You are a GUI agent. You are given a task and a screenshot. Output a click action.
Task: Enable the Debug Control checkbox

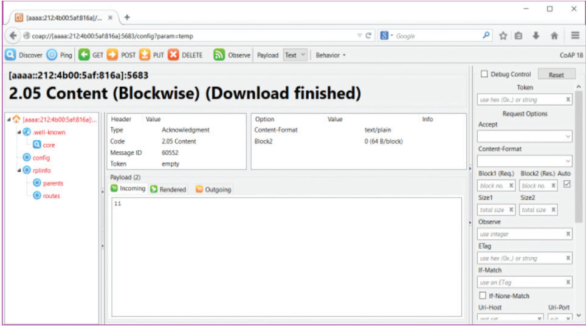484,74
